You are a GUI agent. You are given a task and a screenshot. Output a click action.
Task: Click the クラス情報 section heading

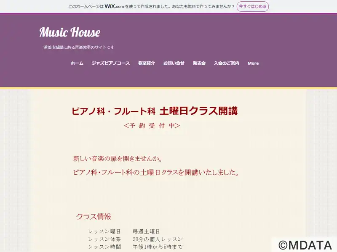[x=94, y=216]
